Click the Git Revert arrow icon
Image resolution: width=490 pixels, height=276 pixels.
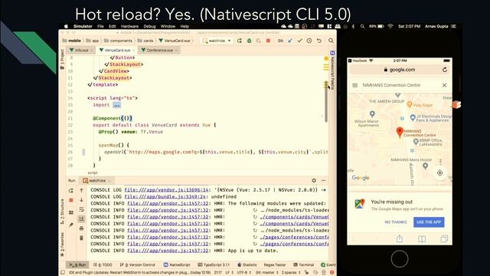coord(318,41)
